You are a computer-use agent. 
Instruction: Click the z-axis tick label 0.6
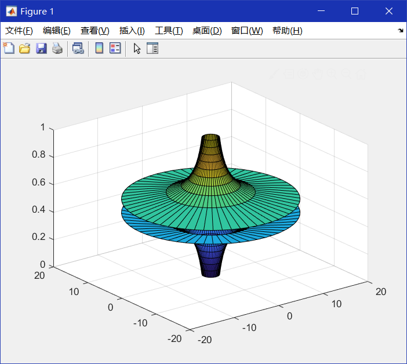pos(39,183)
